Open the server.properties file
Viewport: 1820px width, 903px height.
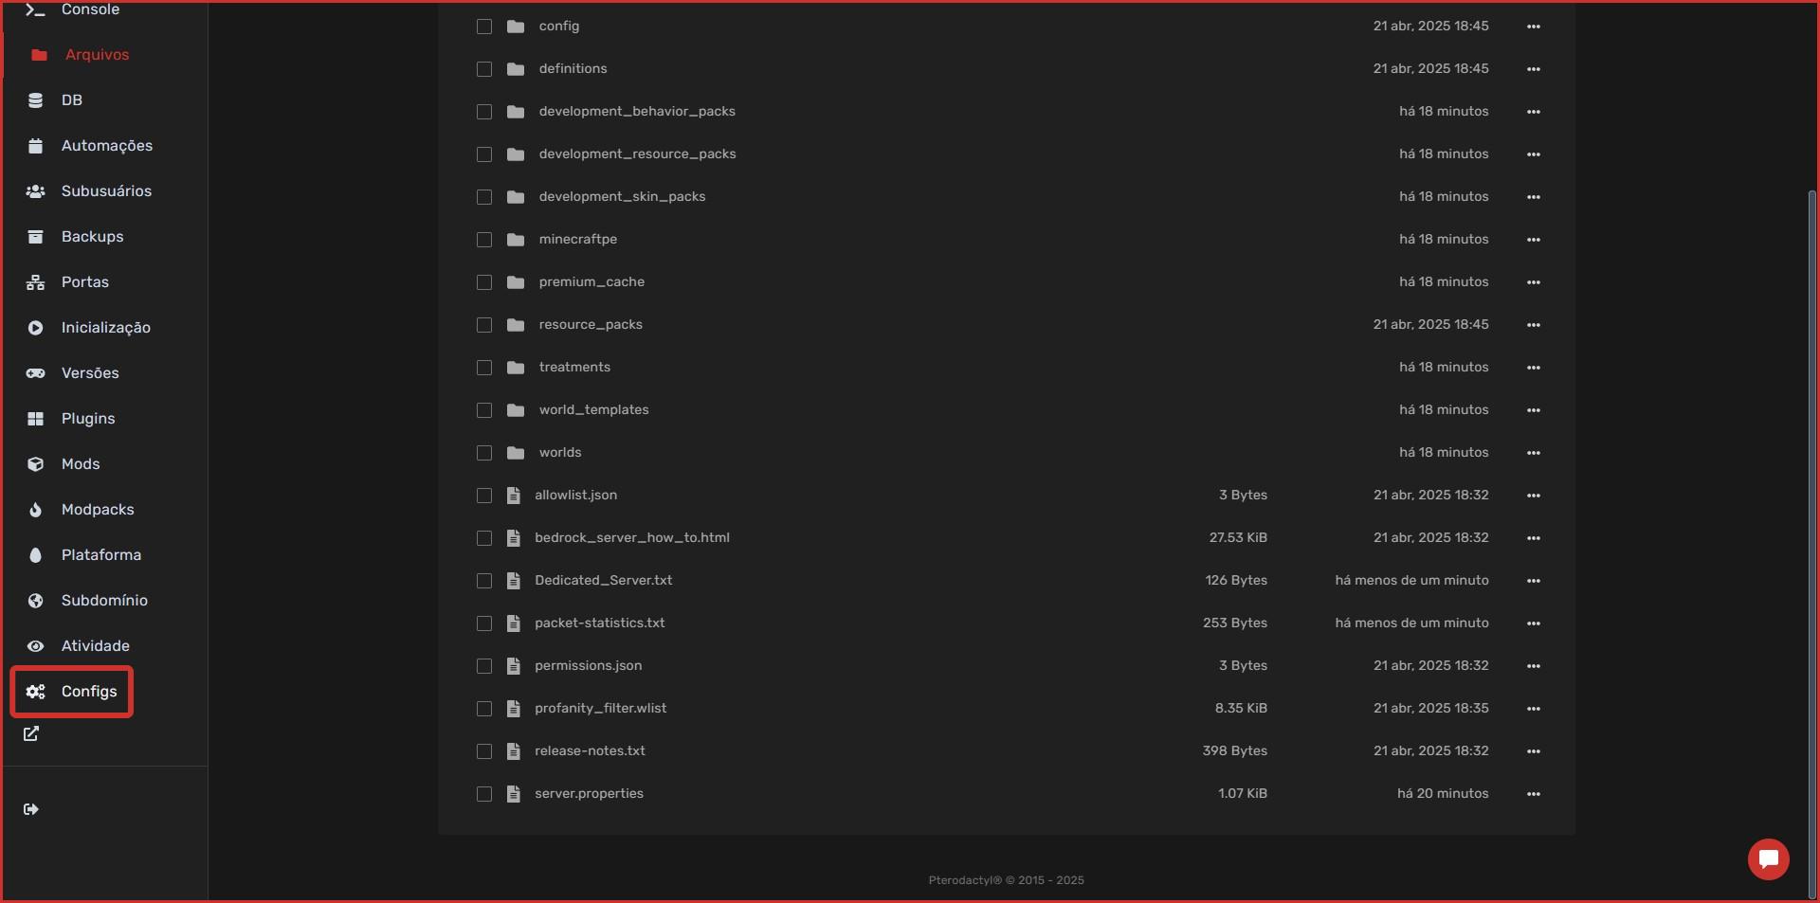(x=589, y=794)
